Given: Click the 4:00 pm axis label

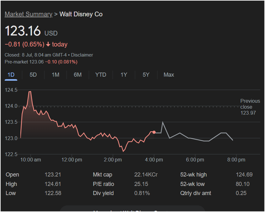Looking at the screenshot, I should point(154,160).
